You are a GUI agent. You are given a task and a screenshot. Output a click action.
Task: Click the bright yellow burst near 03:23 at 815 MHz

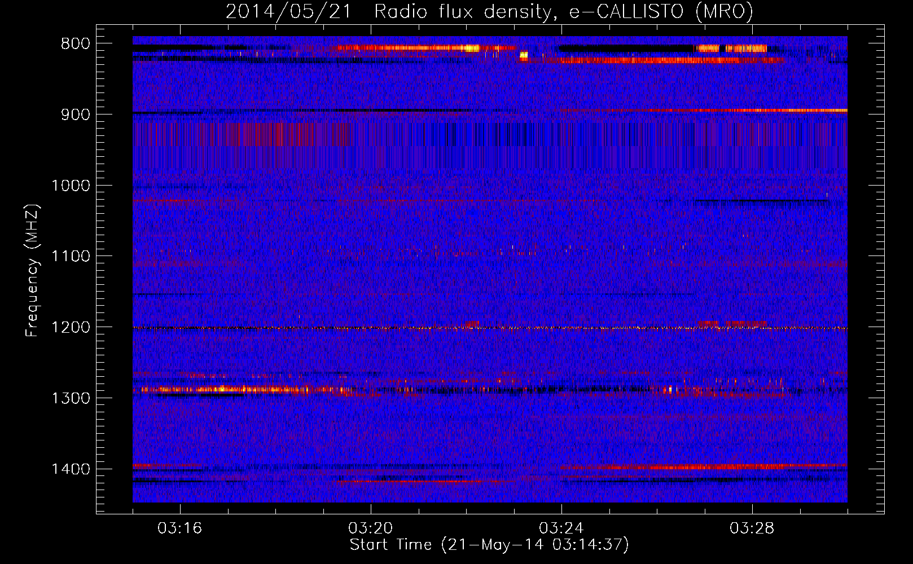[x=524, y=55]
